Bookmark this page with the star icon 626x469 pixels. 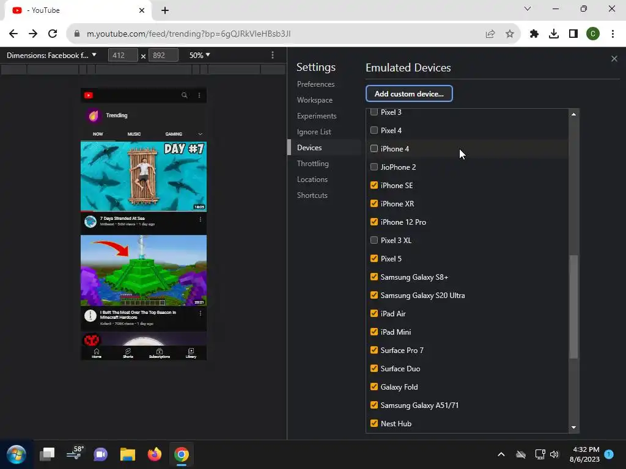click(509, 34)
